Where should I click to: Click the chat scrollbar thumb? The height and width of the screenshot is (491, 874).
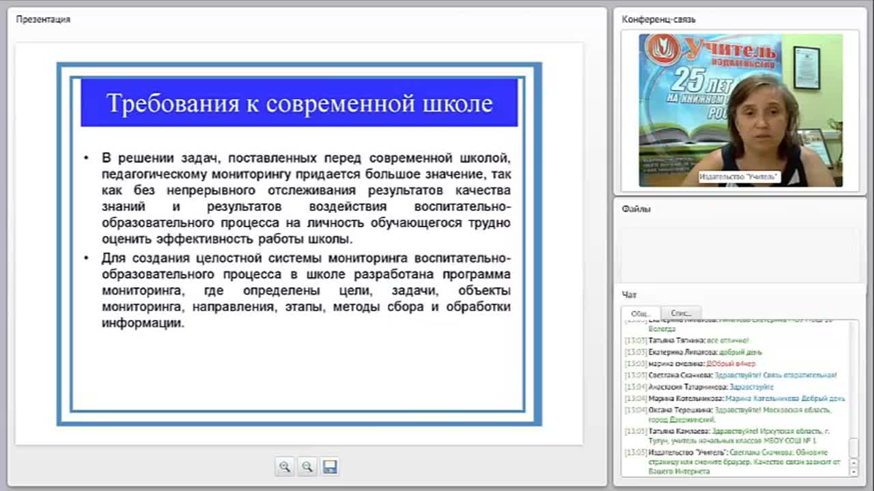pyautogui.click(x=854, y=447)
